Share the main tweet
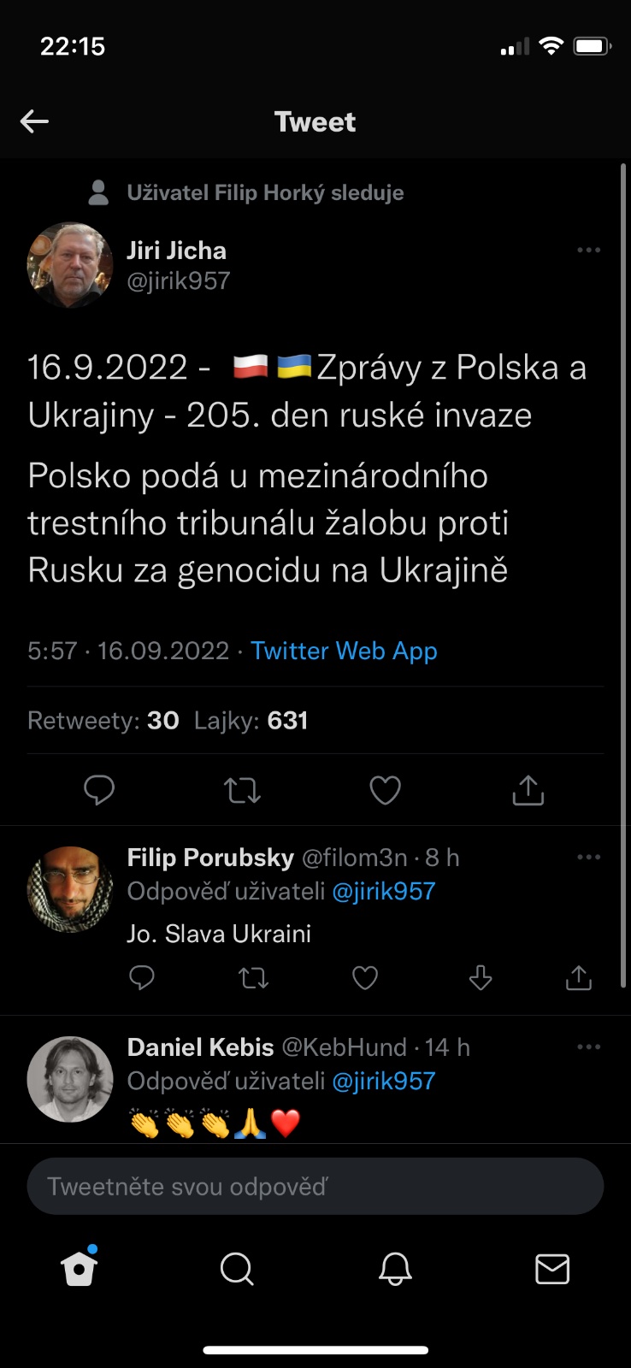Screen dimensions: 631x1368 pos(528,790)
